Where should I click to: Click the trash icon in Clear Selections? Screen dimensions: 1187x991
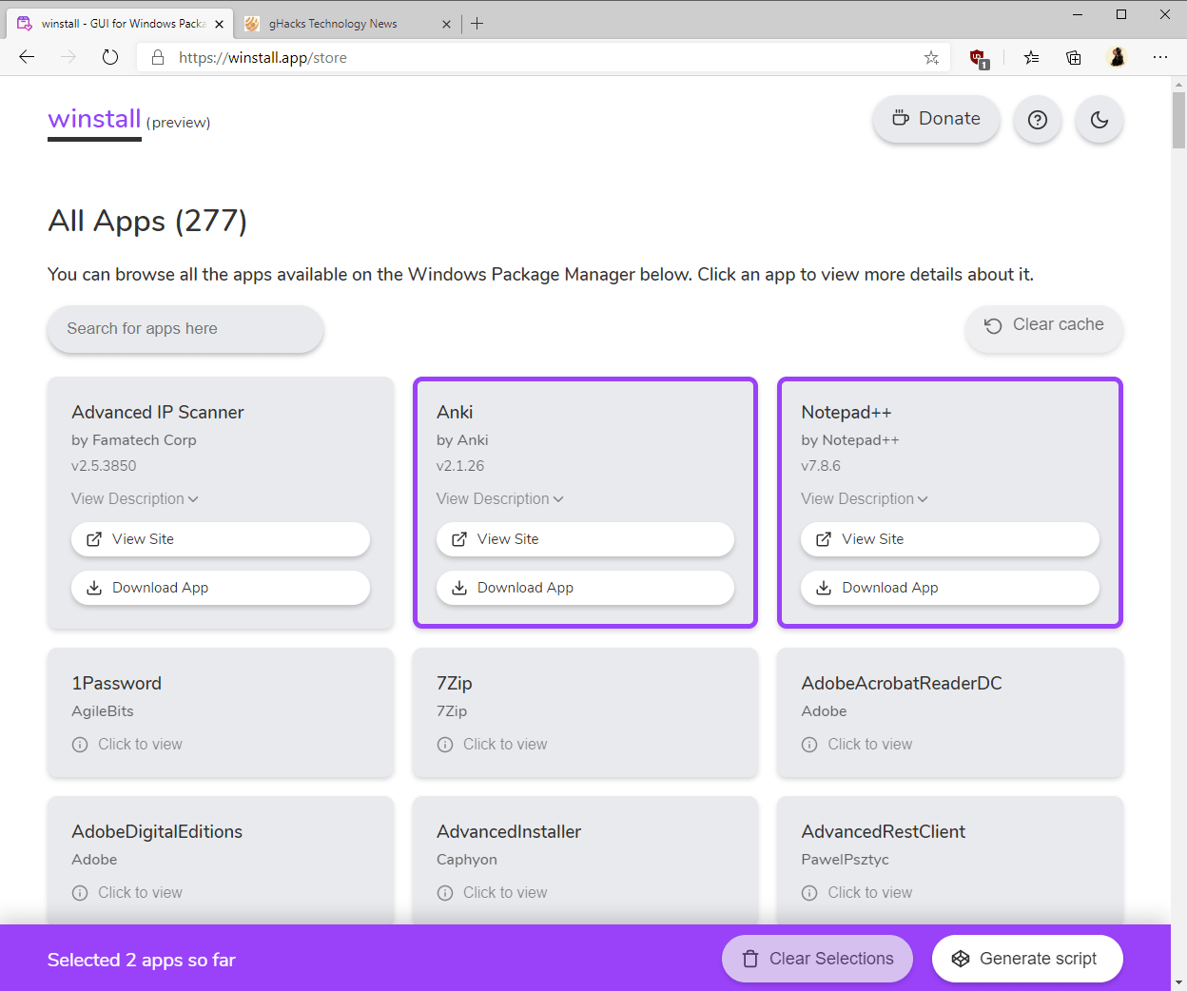[750, 959]
